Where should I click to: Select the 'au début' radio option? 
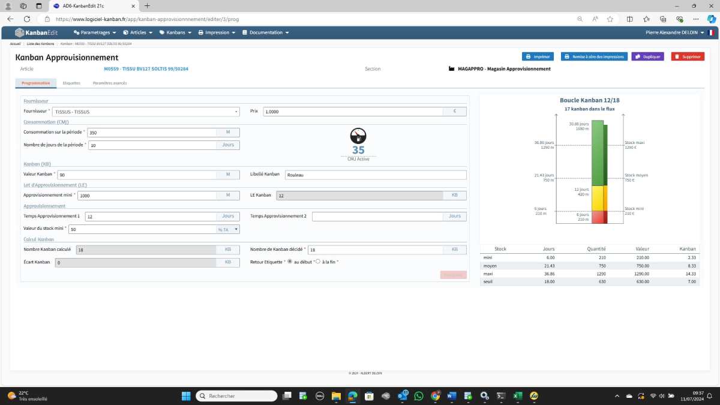point(290,262)
